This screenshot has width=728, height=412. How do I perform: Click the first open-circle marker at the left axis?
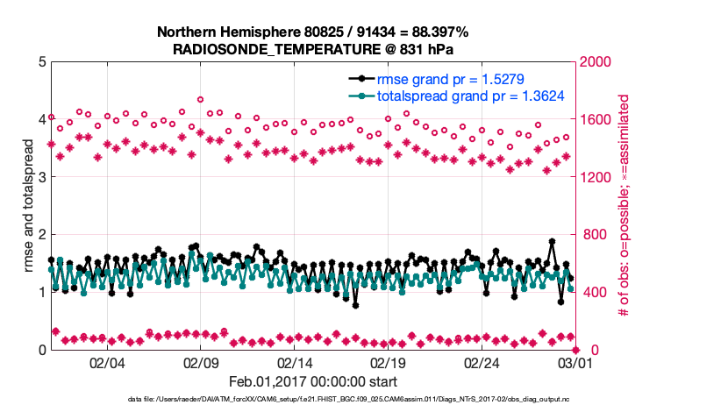pyautogui.click(x=52, y=117)
